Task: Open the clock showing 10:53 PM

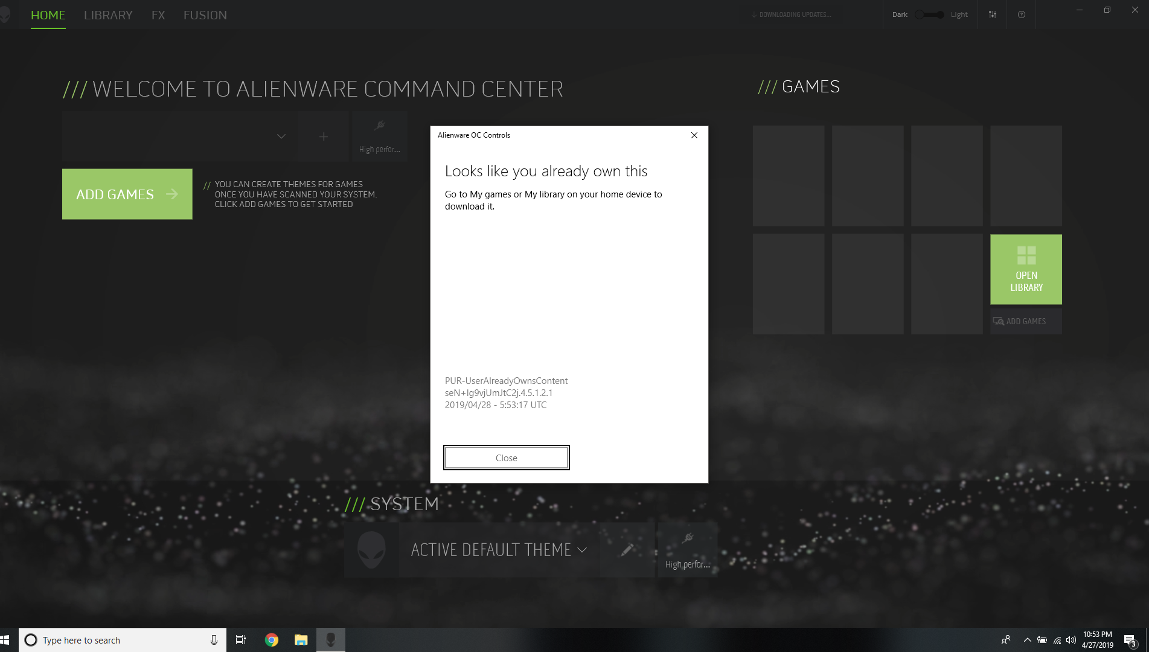Action: tap(1098, 640)
